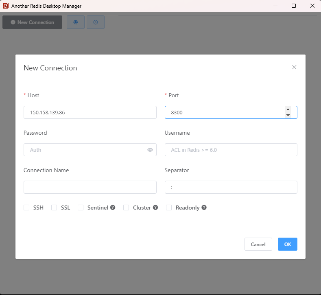Click the Separator label
321x295 pixels.
[x=177, y=170]
